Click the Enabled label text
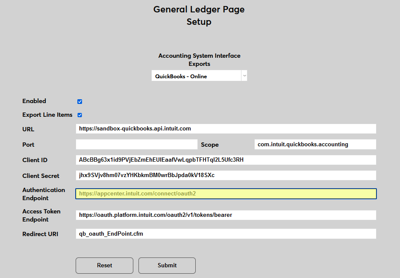 34,101
